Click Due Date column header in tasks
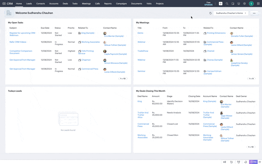262x164 pixels. 45,28
